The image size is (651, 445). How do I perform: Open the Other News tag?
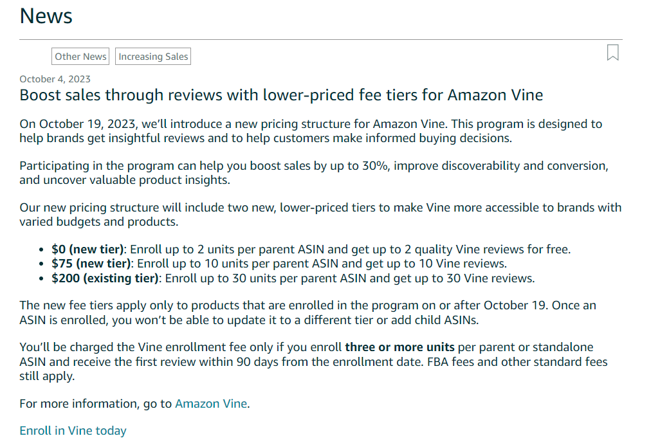point(80,57)
